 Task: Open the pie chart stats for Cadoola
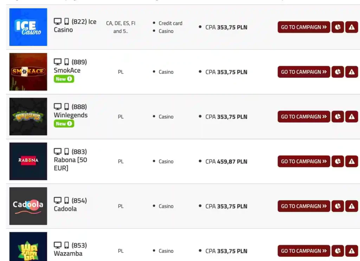337,206
